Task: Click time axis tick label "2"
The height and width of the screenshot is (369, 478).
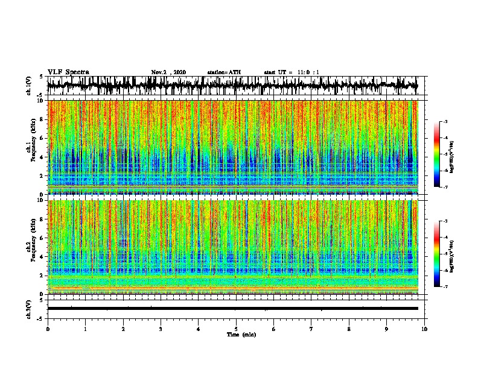Action: coord(123,329)
